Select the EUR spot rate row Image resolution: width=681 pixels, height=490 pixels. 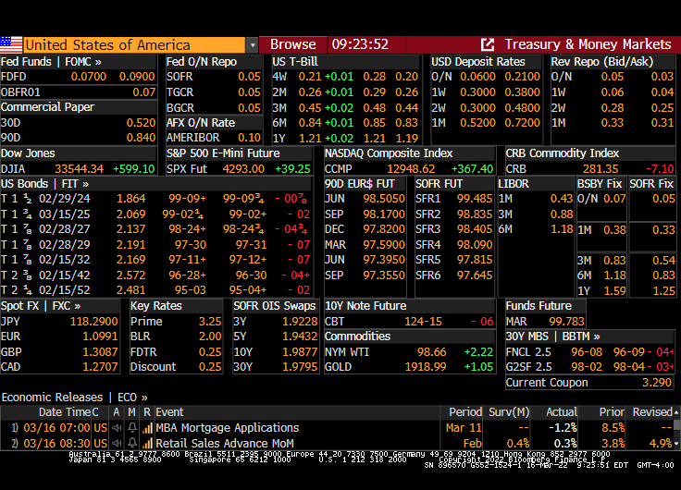(x=59, y=337)
